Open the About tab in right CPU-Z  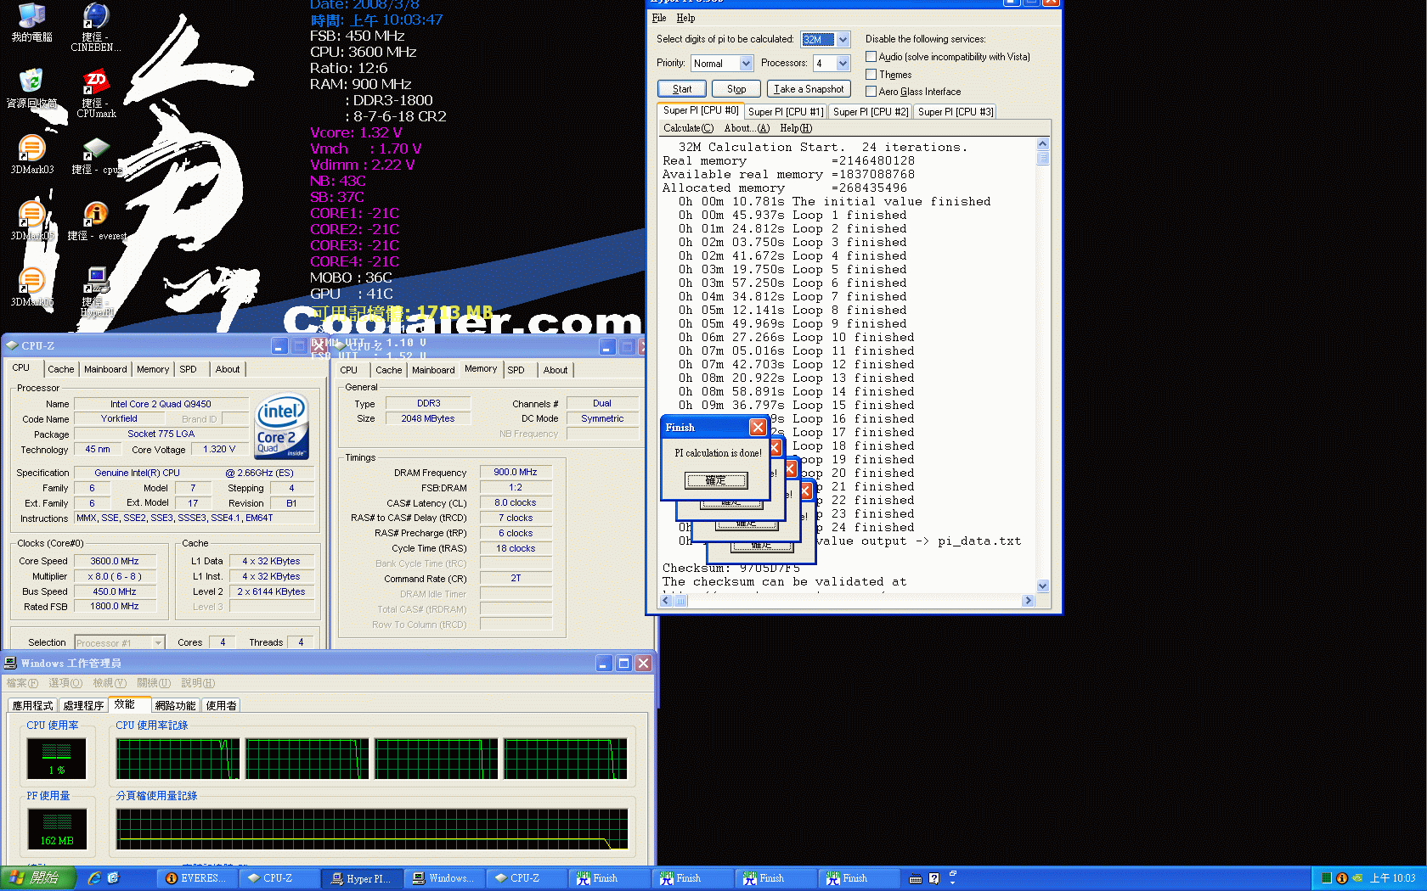tap(556, 370)
